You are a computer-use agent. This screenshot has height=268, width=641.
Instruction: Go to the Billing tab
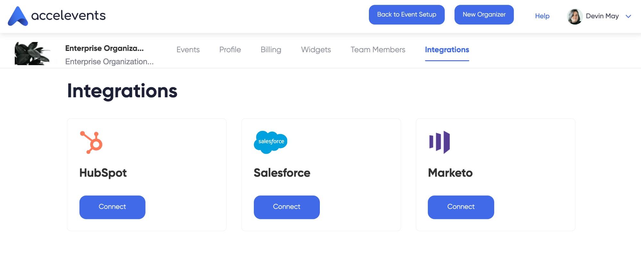coord(271,50)
